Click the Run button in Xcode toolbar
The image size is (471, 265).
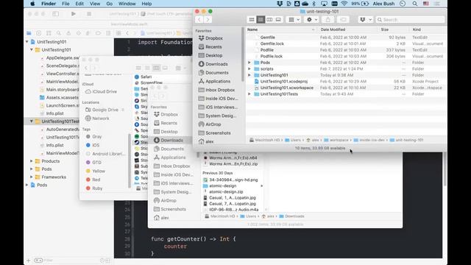74,14
